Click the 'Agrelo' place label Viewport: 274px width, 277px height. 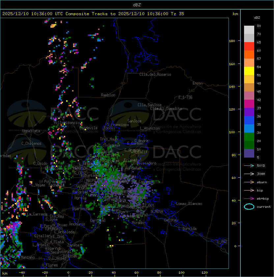click(80, 198)
